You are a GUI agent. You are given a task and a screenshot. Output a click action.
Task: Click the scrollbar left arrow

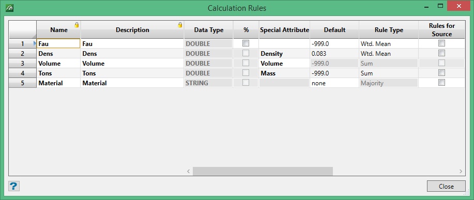(x=188, y=171)
